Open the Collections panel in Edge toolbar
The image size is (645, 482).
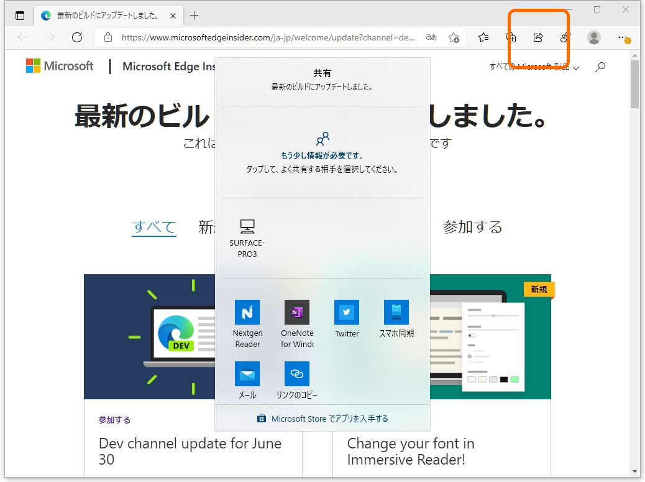(511, 37)
